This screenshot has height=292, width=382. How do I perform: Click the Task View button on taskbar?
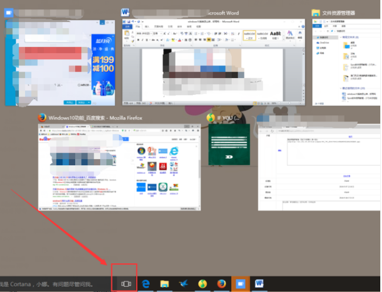click(x=126, y=283)
